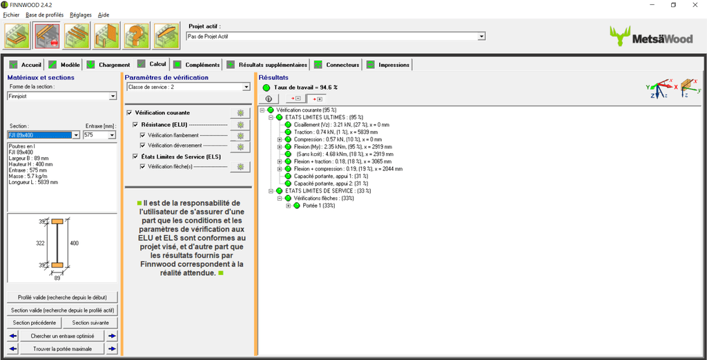Click the global XYZ axes icon
Viewport: 707px width, 360px height.
pyautogui.click(x=661, y=88)
